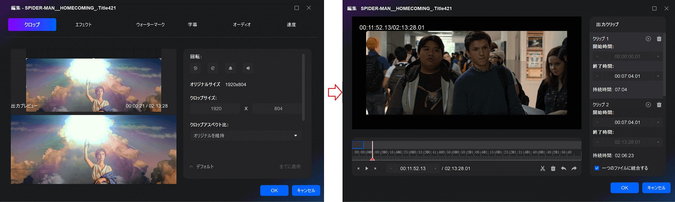
Task: Click trash icon beside the scissors
Action: tap(553, 168)
